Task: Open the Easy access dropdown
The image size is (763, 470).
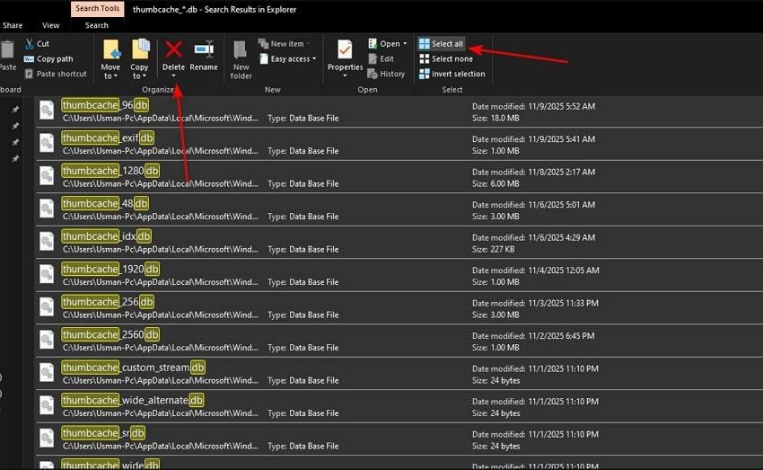Action: point(287,59)
